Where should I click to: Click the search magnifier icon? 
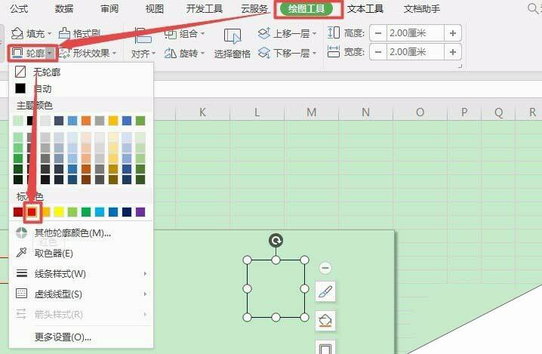[533, 8]
